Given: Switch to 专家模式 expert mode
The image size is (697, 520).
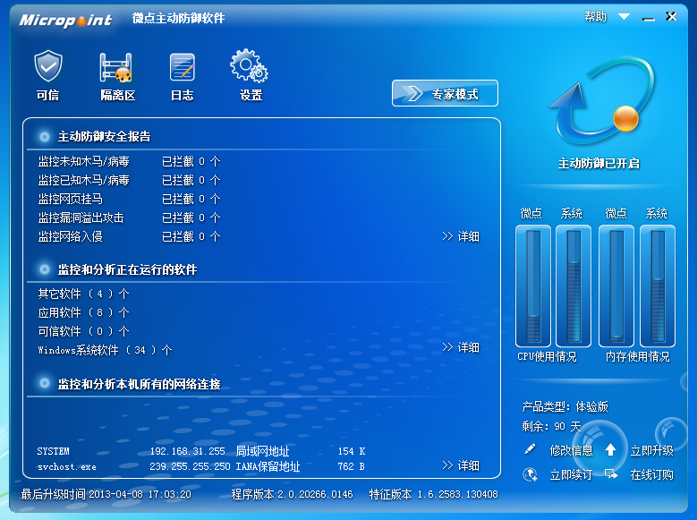Looking at the screenshot, I should (x=445, y=93).
